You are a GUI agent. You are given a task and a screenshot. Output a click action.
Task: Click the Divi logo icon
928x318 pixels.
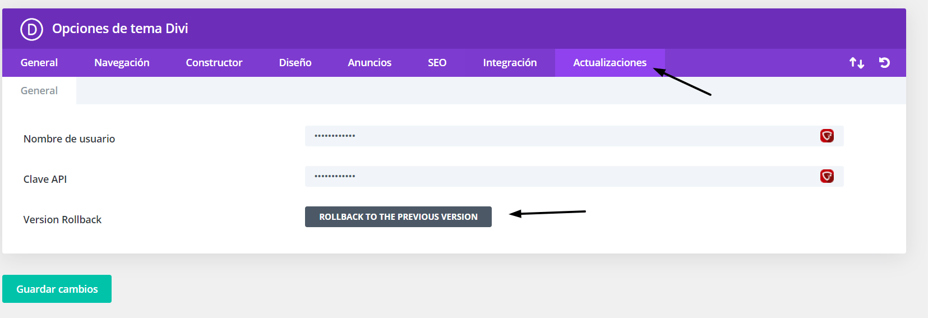32,29
